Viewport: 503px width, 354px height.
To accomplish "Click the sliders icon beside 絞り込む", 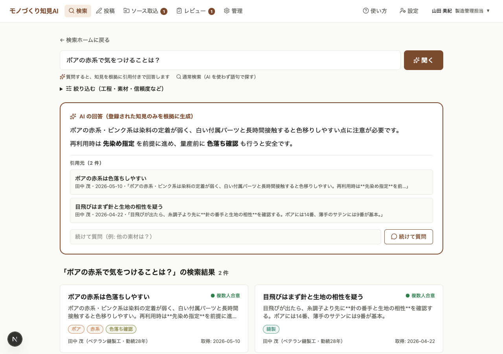I will [x=69, y=89].
